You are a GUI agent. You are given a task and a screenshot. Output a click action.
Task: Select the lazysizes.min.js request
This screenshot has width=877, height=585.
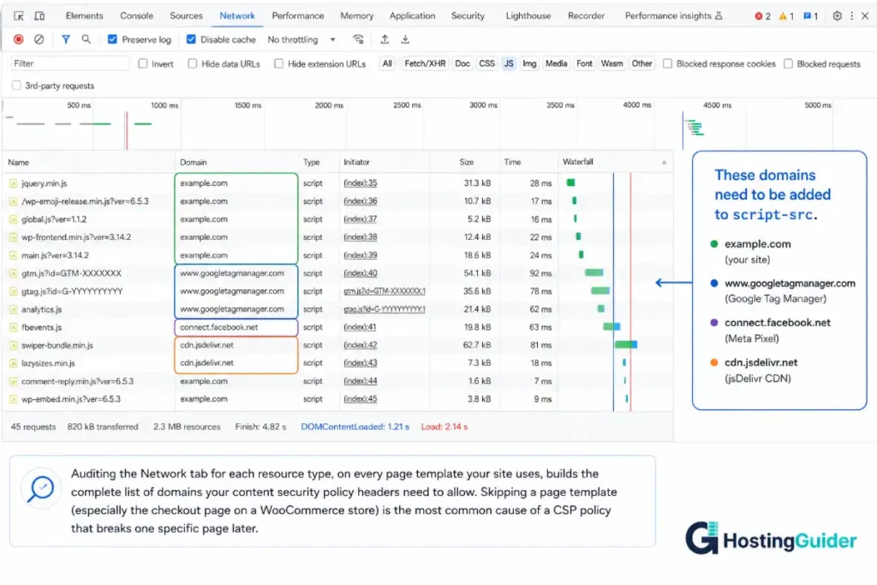pyautogui.click(x=337, y=363)
